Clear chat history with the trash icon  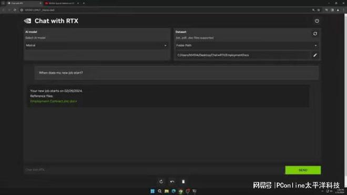click(x=183, y=181)
